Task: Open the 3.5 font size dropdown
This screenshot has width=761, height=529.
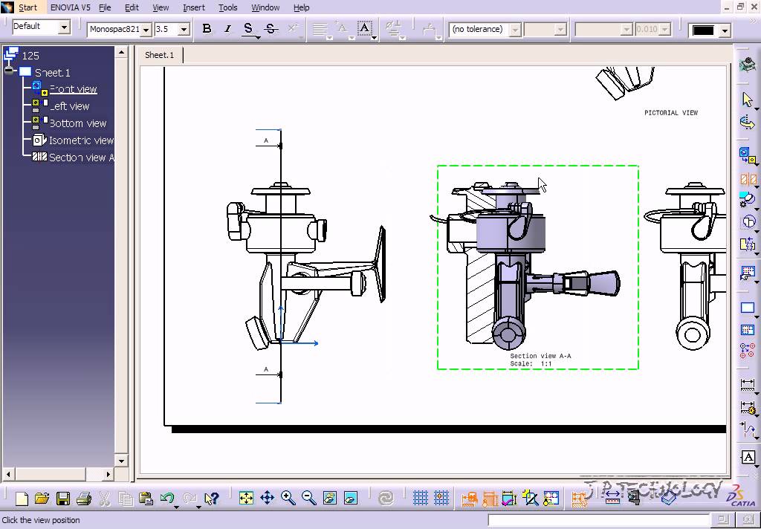Action: coord(184,30)
